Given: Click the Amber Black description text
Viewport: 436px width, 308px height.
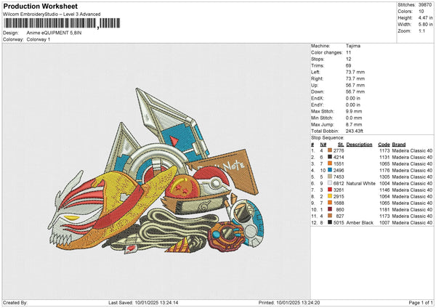Looking at the screenshot, I should [x=360, y=222].
